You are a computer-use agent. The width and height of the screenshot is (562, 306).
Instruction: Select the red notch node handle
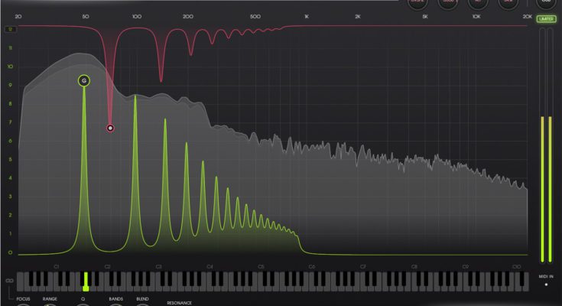click(110, 128)
